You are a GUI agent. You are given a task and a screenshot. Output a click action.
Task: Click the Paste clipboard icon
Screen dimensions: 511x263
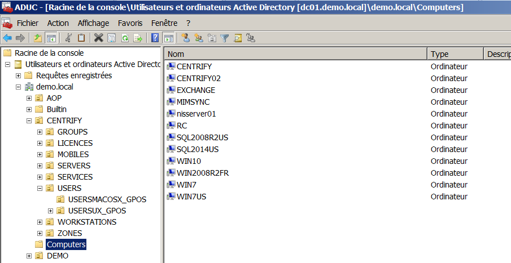pos(81,38)
